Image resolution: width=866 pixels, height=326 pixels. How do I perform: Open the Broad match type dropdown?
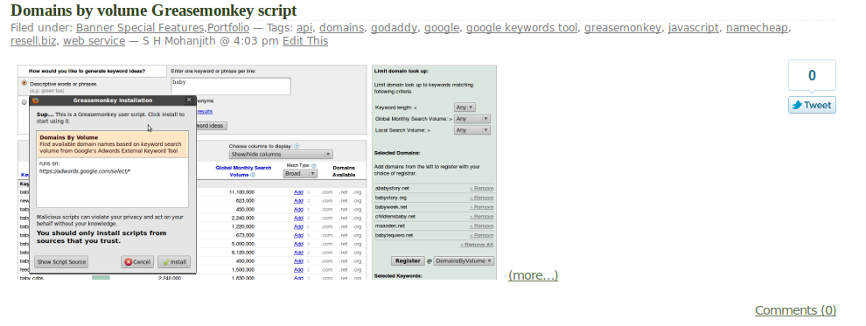coord(300,173)
